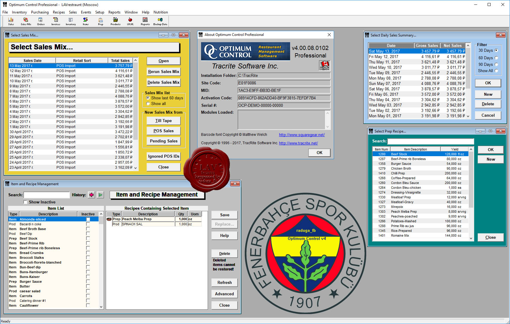Click Advanced in Item and Recipe Management
This screenshot has width=510, height=324.
coord(224,294)
